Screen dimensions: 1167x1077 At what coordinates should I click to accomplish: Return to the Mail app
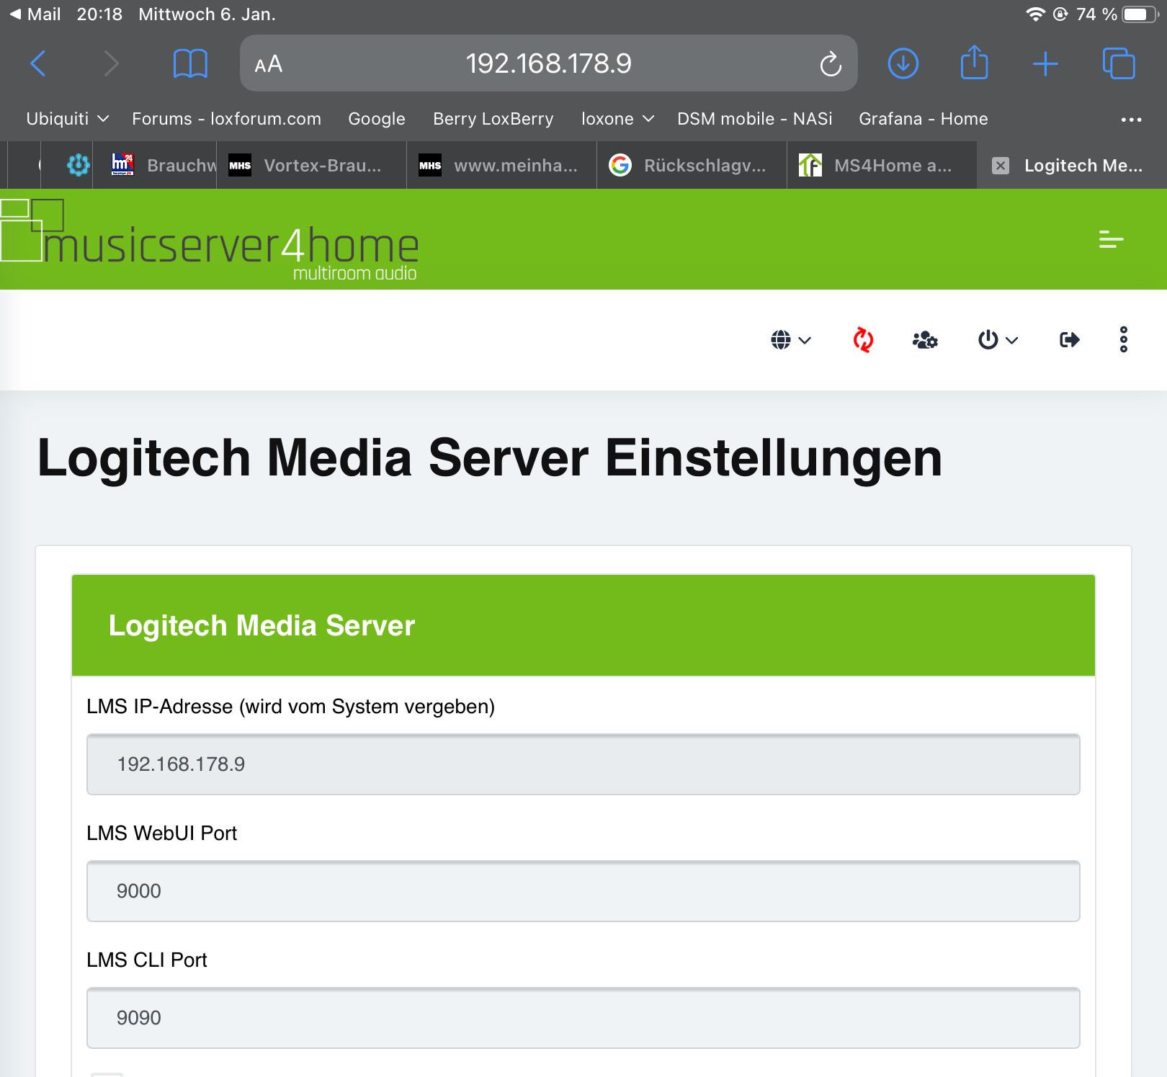point(35,14)
